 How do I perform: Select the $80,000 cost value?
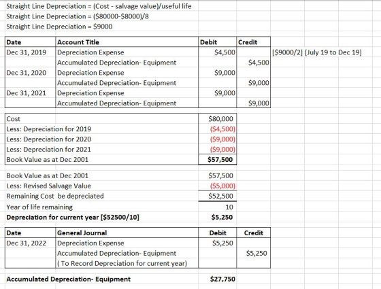[220, 119]
